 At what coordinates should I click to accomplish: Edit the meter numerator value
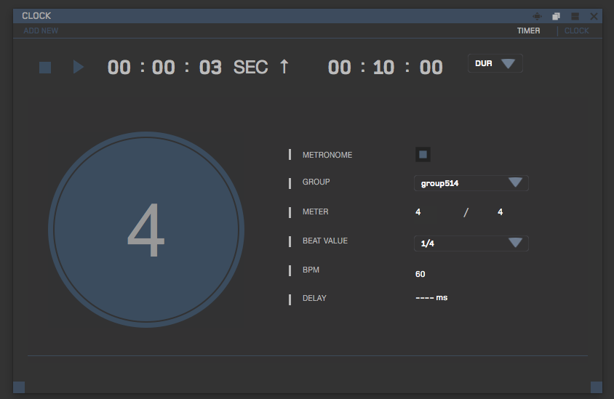(x=418, y=212)
